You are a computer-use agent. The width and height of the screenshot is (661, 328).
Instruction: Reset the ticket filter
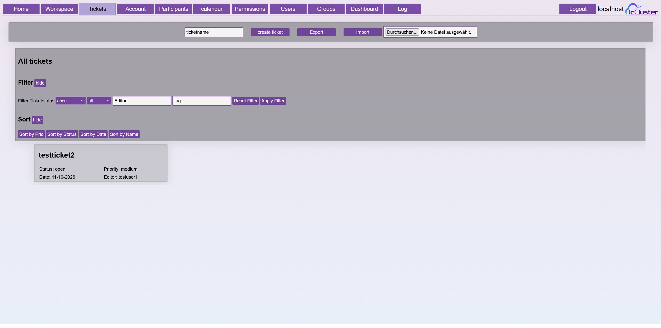tap(246, 101)
